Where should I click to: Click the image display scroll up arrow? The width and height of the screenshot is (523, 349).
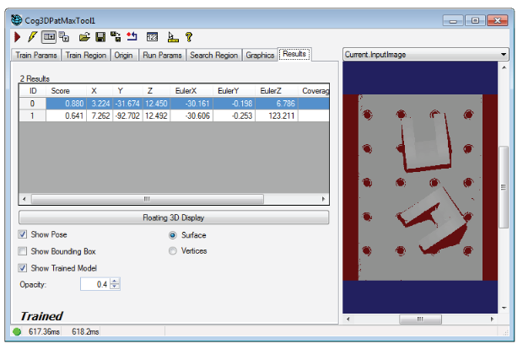[504, 67]
